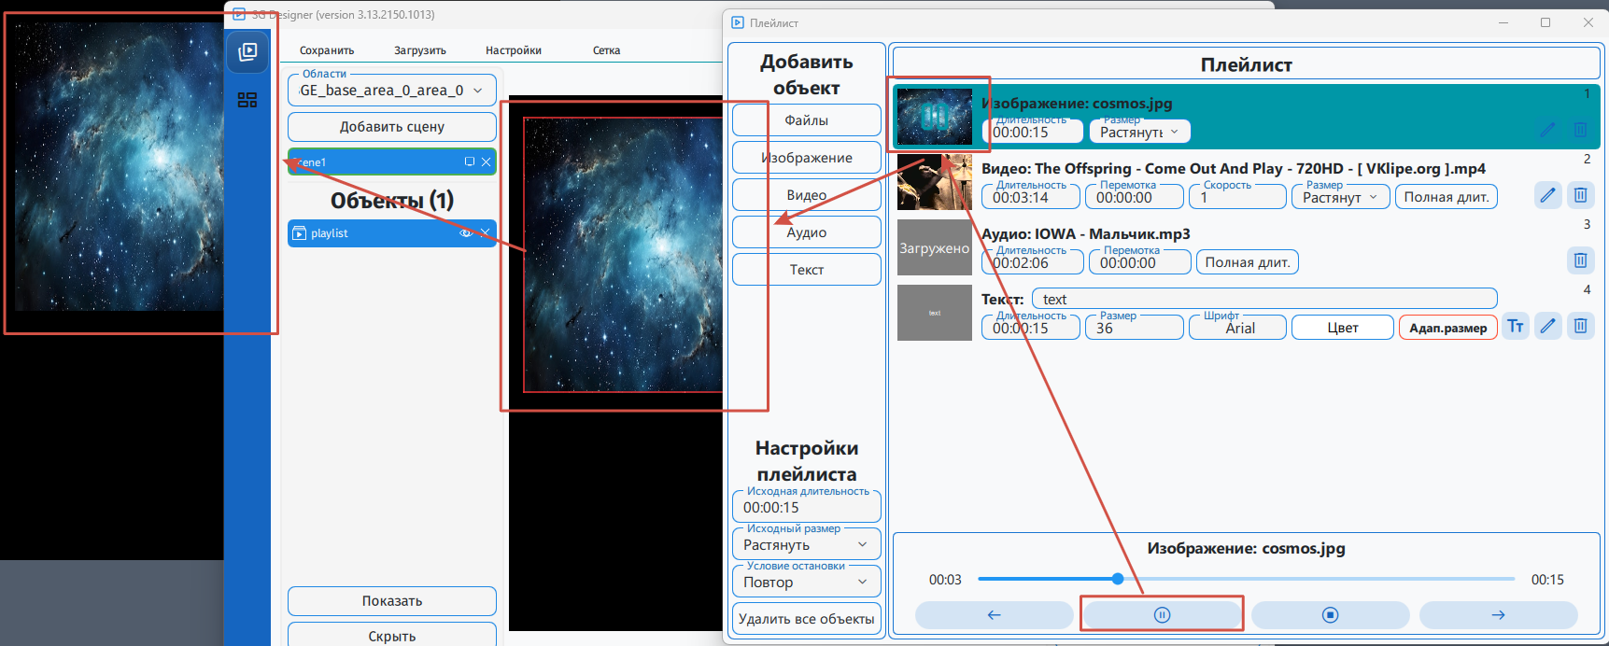Toggle visibility of the playlist object
Screen dimensions: 1609x646
pyautogui.click(x=465, y=232)
